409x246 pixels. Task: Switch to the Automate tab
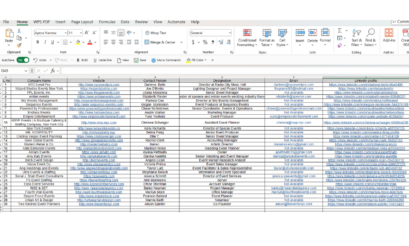click(176, 22)
